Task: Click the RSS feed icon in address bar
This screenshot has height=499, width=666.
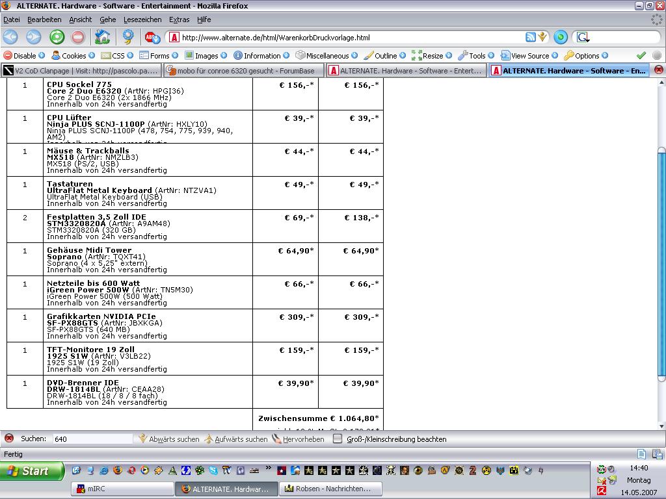Action: [x=531, y=37]
